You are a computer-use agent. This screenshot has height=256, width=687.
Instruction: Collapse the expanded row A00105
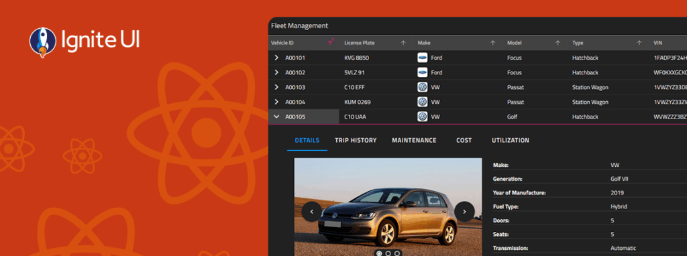[x=276, y=117]
